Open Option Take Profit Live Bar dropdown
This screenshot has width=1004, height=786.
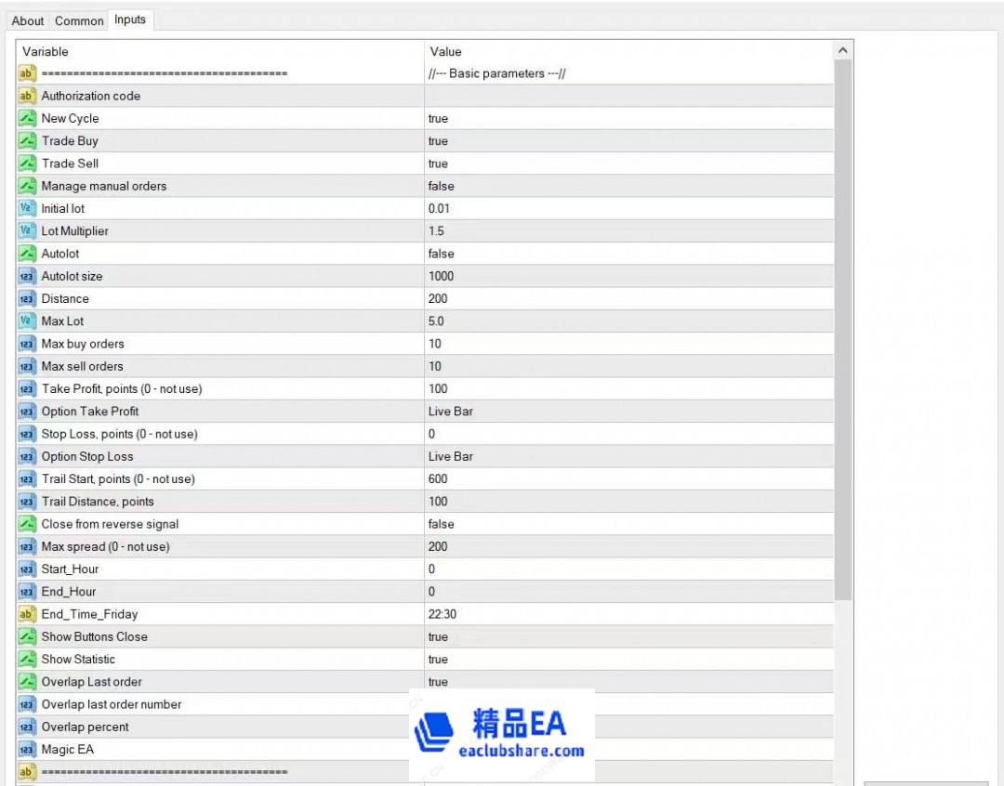coord(628,412)
